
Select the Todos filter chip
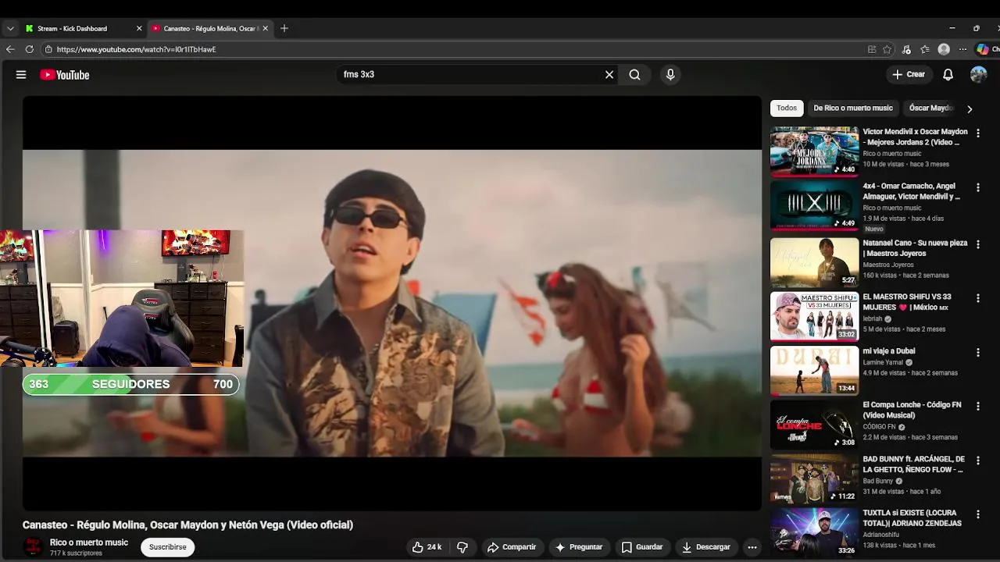787,108
